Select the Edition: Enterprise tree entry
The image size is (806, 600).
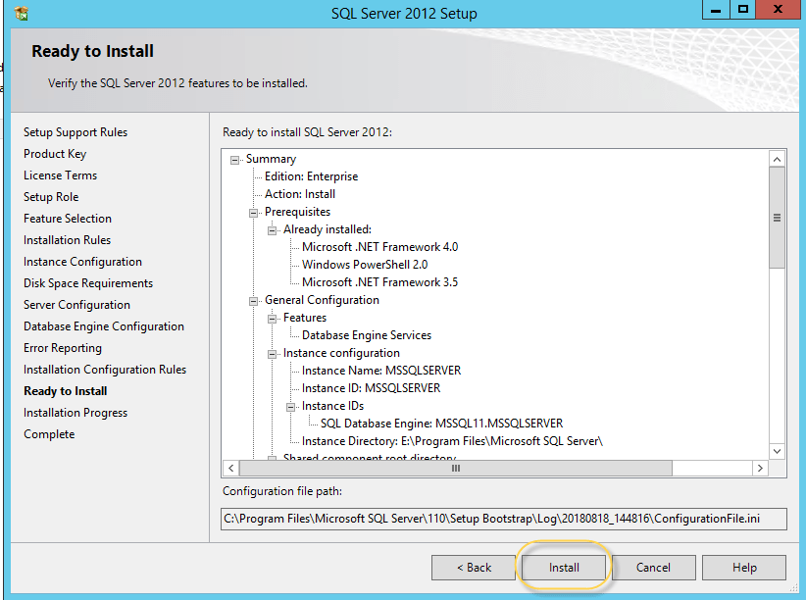311,176
